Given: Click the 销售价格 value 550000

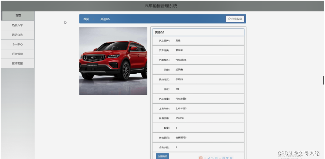Looking at the screenshot, I should [x=179, y=118].
